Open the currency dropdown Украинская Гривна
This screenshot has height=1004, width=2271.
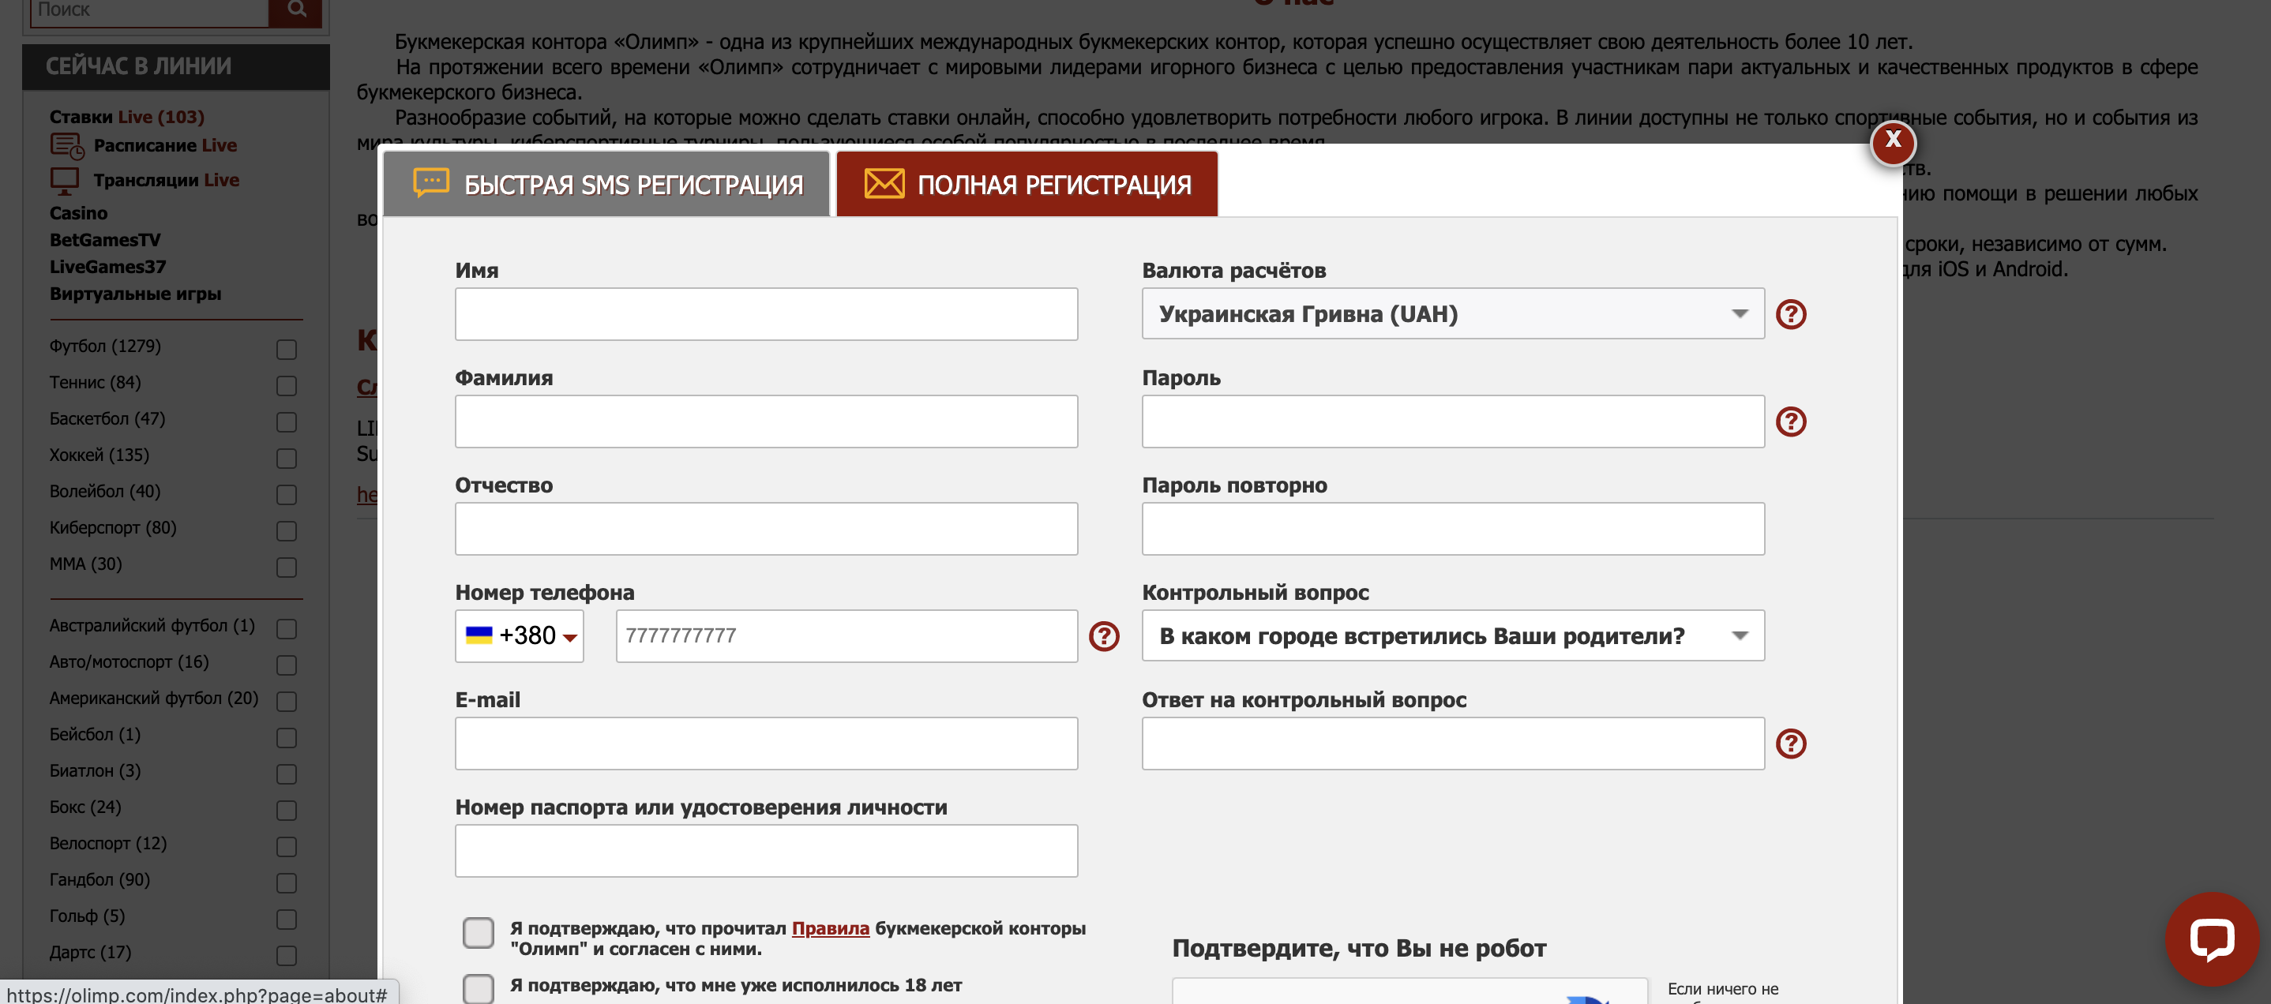tap(1453, 314)
